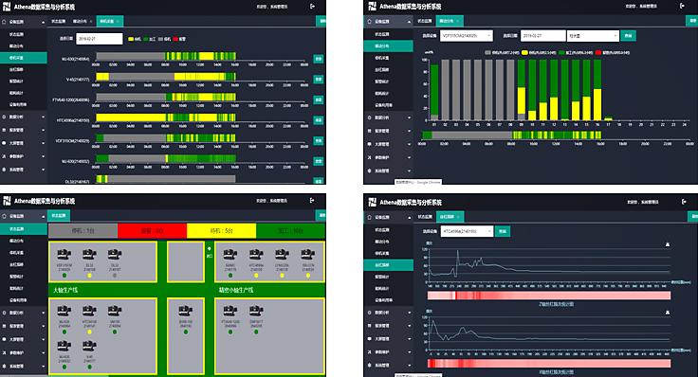The height and width of the screenshot is (377, 698).
Task: Expand 系统管理 section arrow in machine layout window
Action: click(44, 366)
